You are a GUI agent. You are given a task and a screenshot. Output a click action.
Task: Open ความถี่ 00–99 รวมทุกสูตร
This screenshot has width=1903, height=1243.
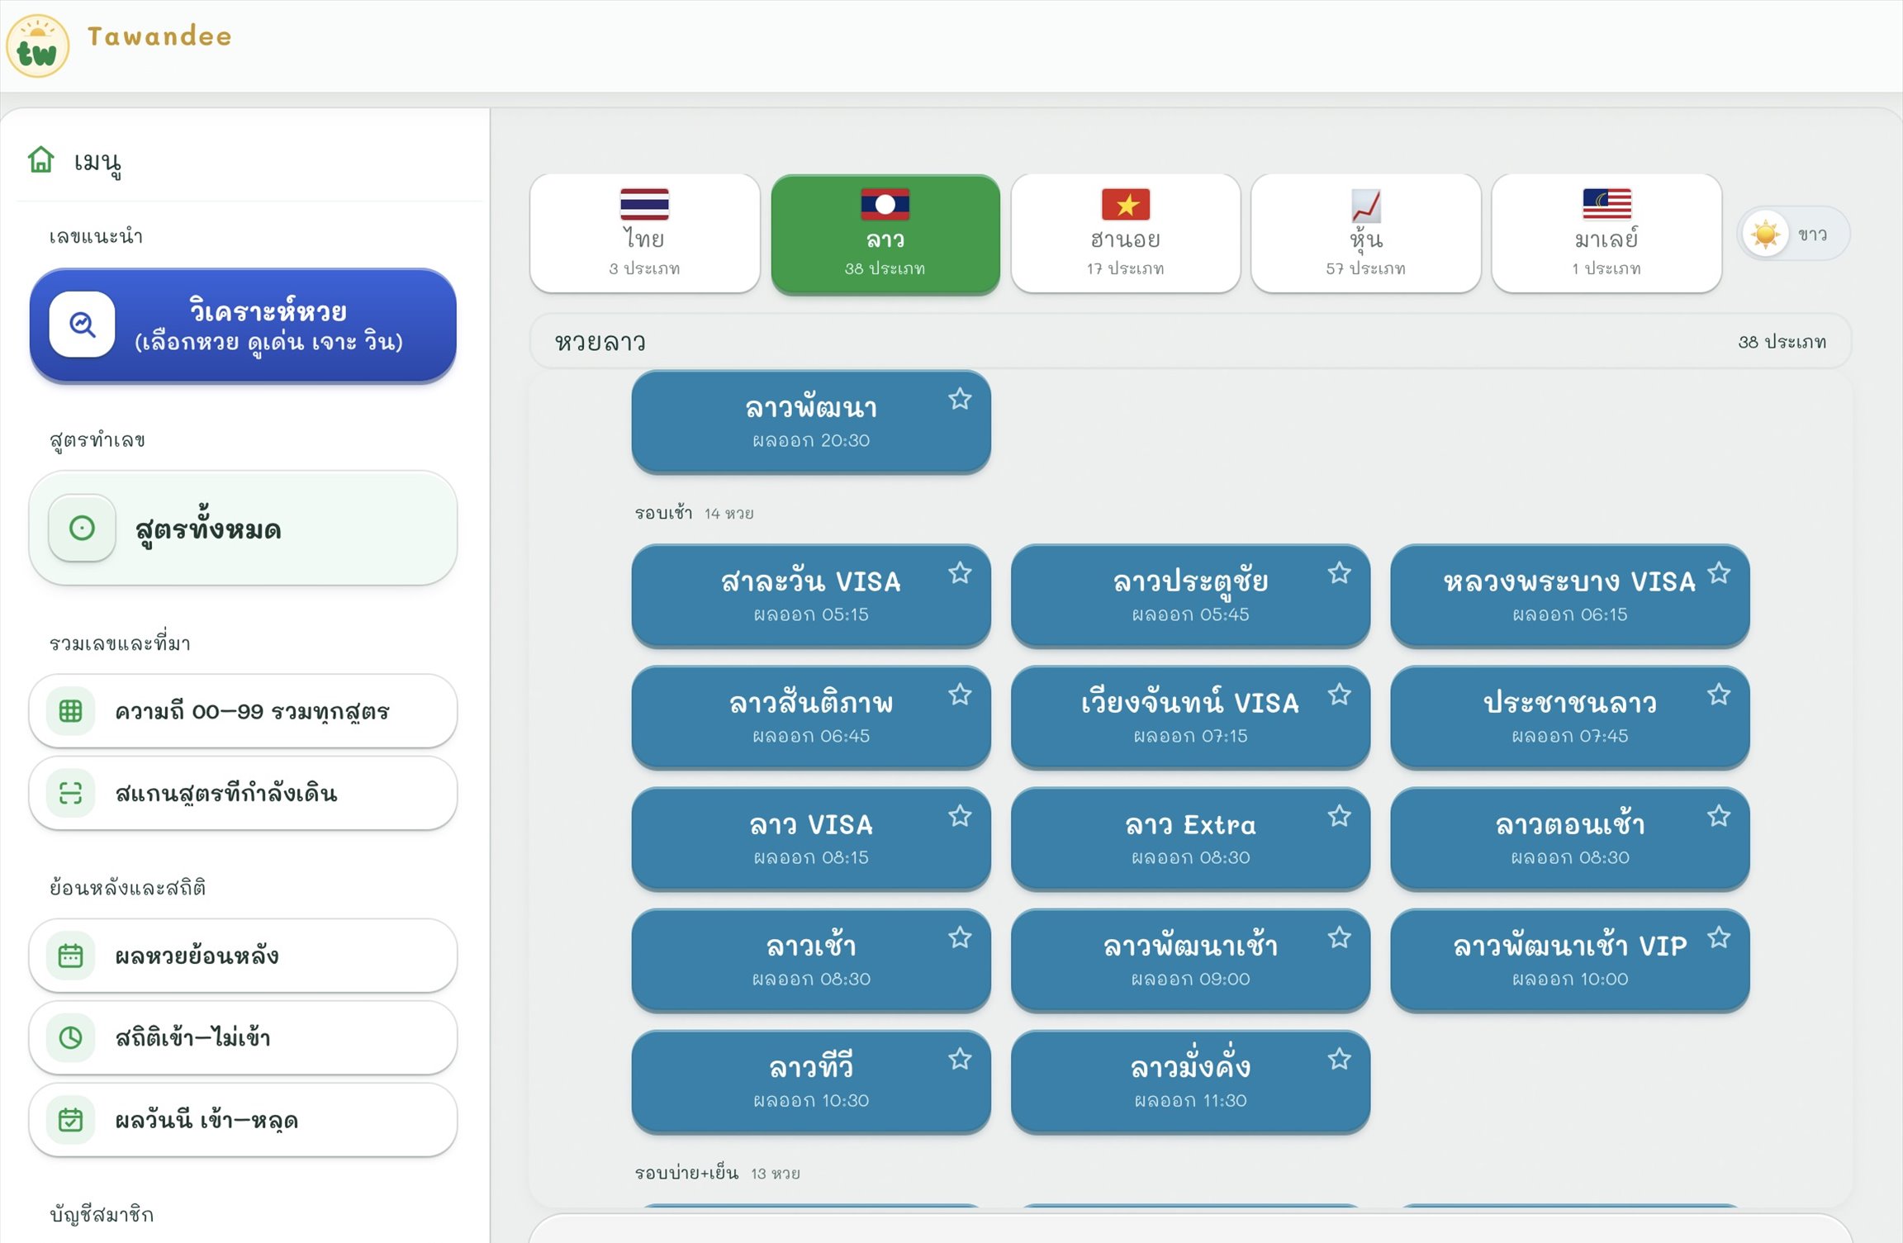(243, 710)
